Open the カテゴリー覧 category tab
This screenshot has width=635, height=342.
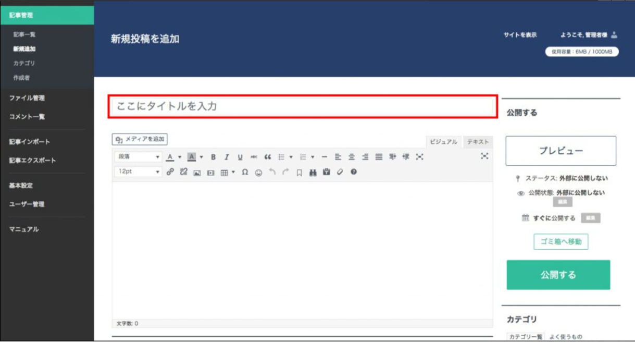click(525, 337)
